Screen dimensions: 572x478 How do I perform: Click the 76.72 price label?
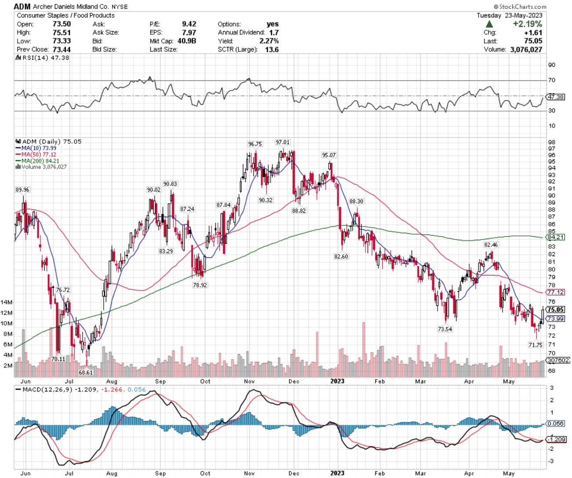[63, 290]
